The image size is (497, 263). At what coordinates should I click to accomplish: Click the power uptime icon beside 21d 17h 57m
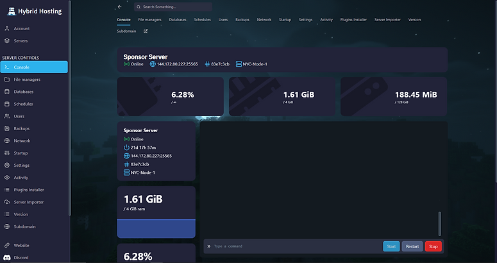pos(126,148)
